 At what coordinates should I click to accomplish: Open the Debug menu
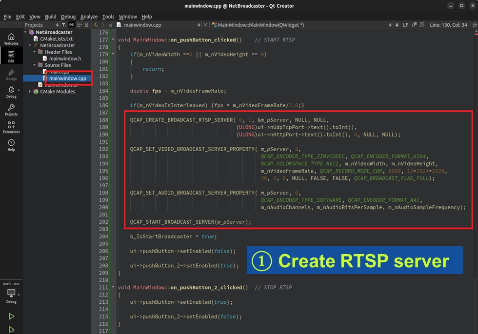click(68, 17)
